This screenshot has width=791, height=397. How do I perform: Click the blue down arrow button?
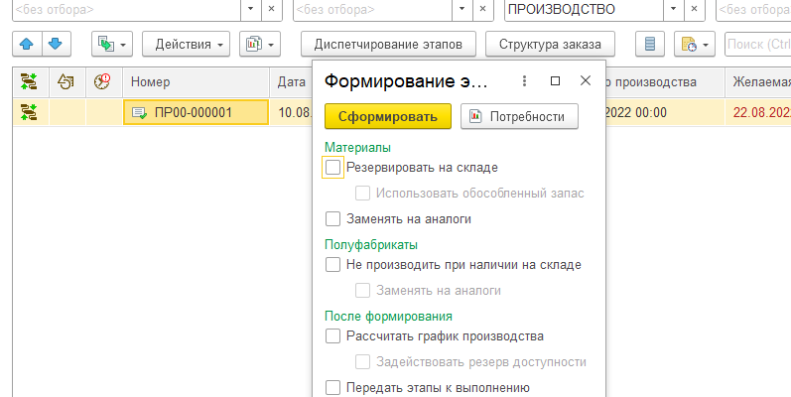[56, 45]
